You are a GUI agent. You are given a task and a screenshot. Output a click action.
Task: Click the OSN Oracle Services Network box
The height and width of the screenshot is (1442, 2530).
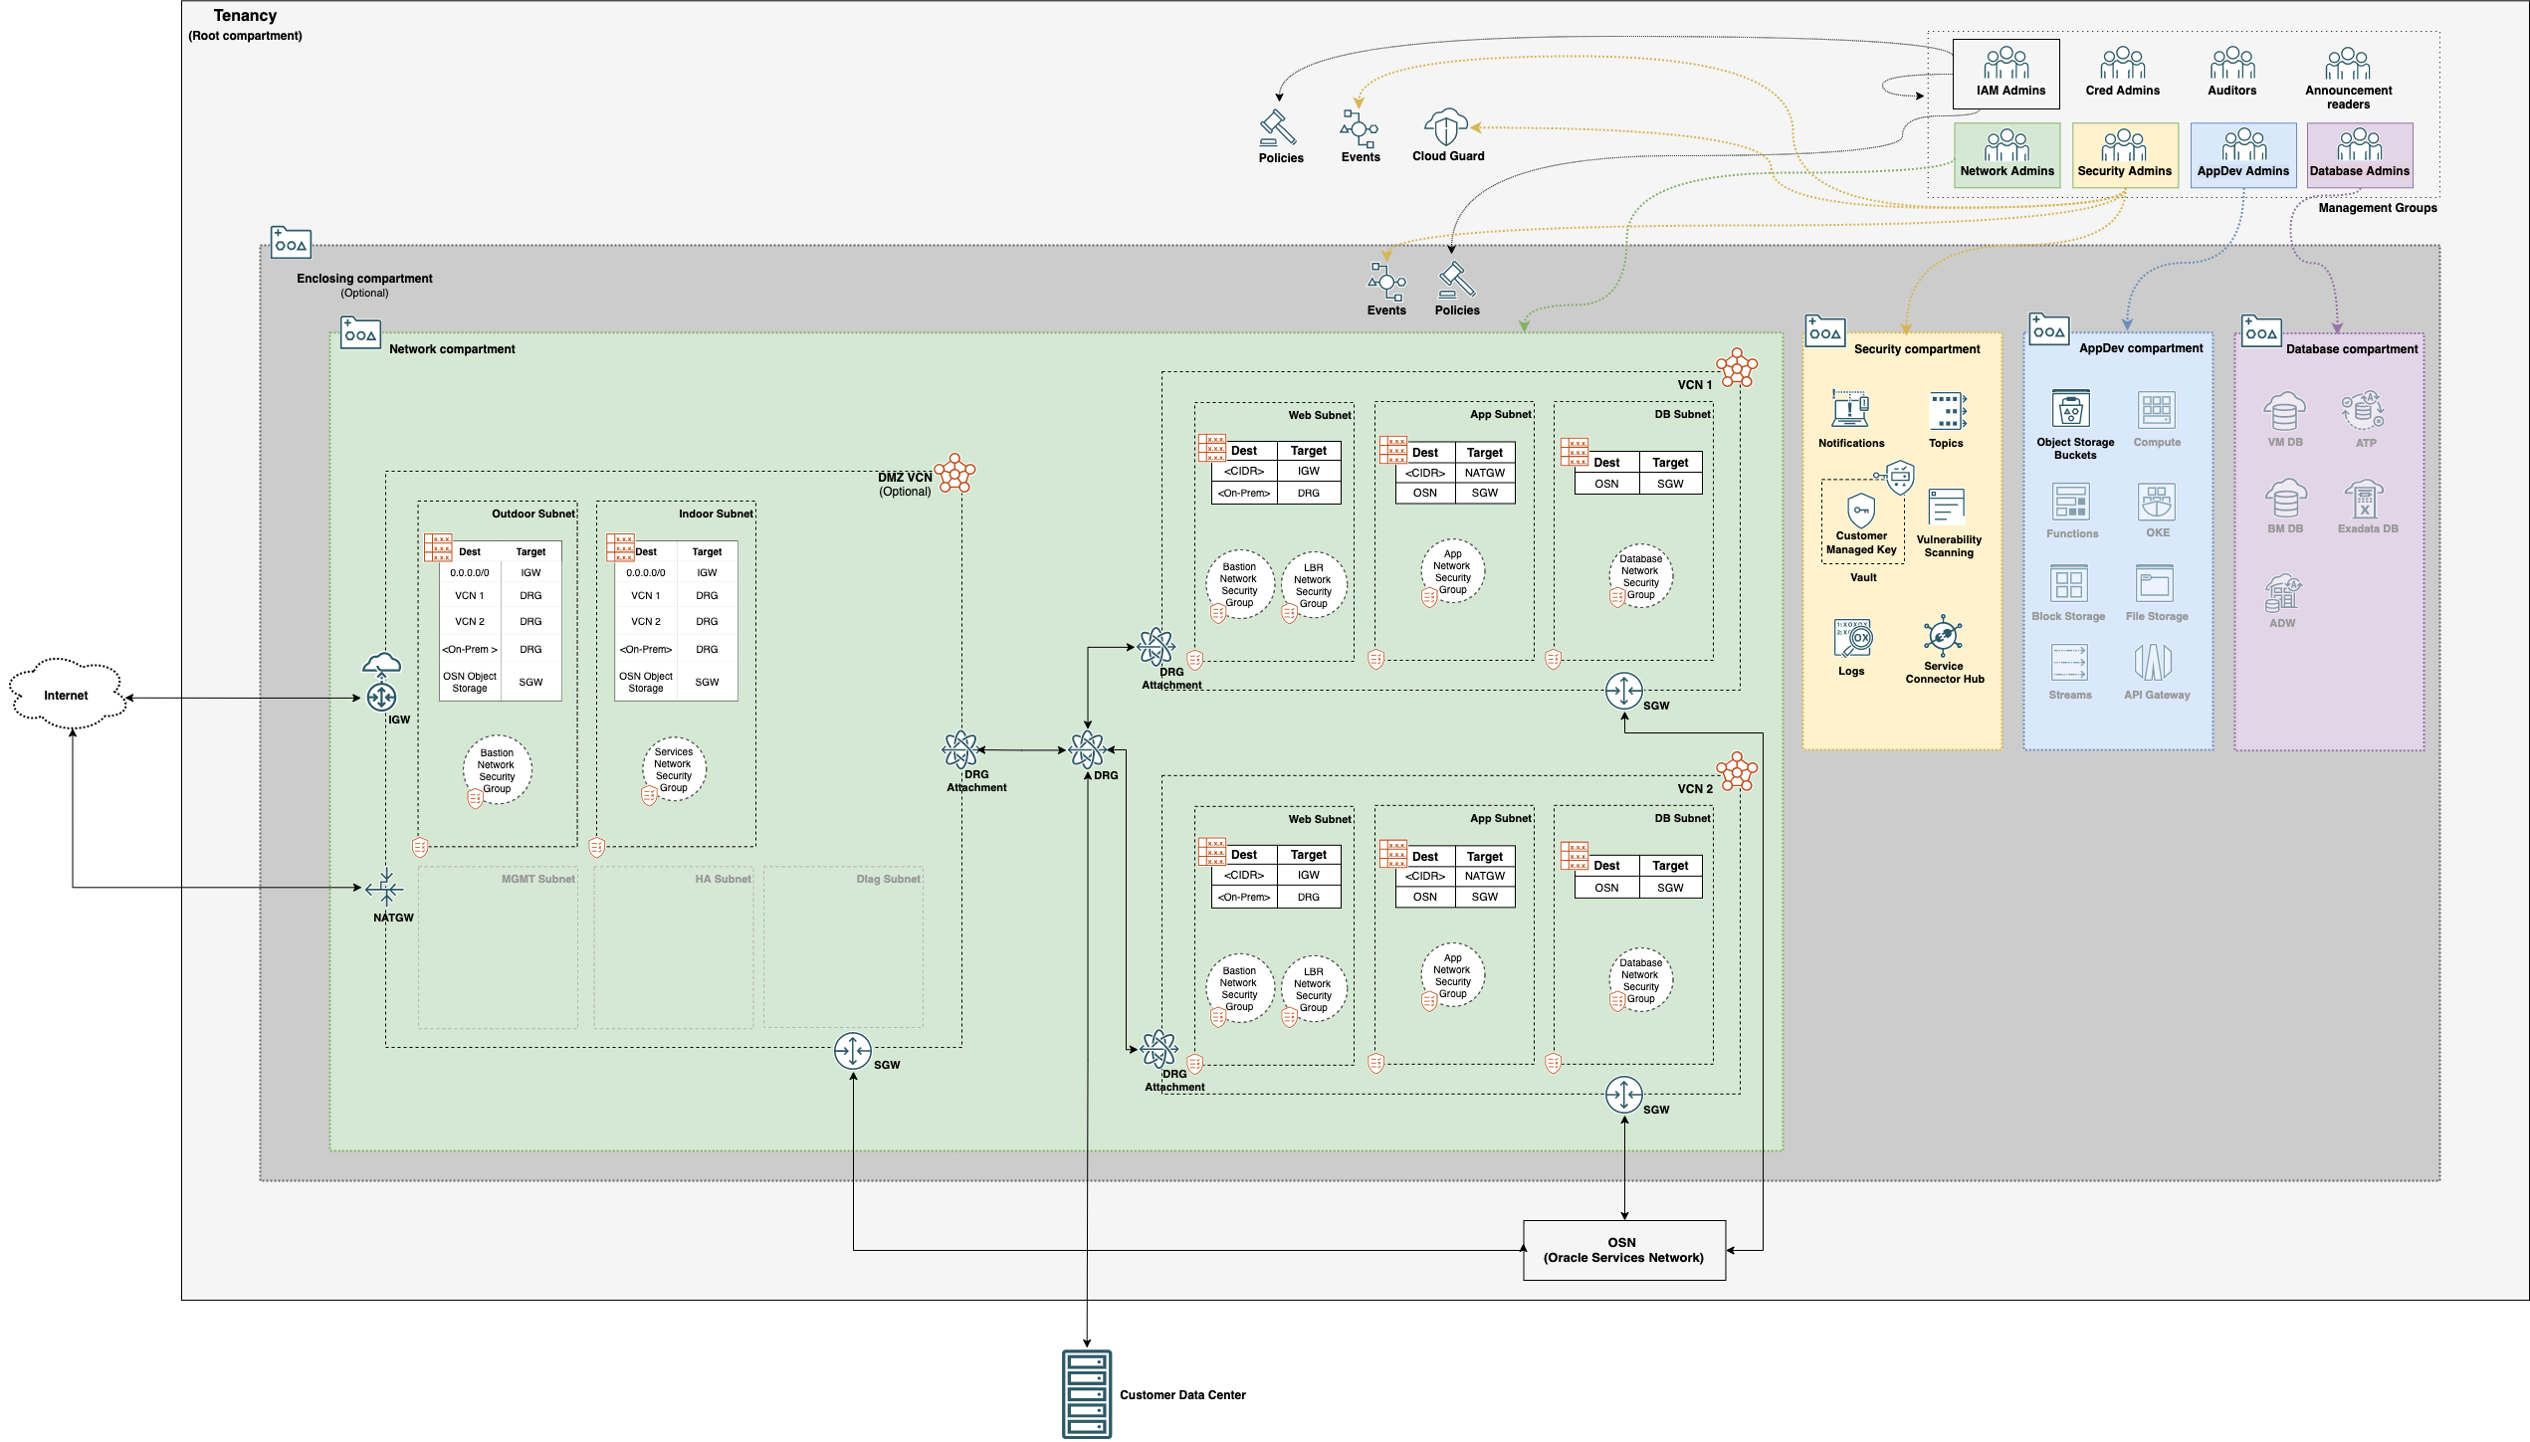(x=1623, y=1250)
